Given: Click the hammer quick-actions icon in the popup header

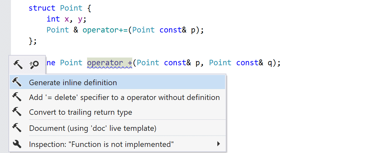Looking at the screenshot, I should point(18,64).
